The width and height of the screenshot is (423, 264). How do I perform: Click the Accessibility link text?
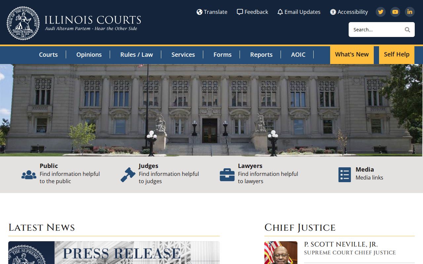pos(353,12)
